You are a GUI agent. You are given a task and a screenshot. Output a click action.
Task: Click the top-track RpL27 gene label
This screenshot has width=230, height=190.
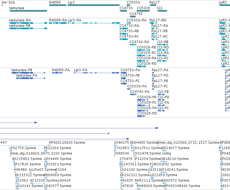[154, 2]
